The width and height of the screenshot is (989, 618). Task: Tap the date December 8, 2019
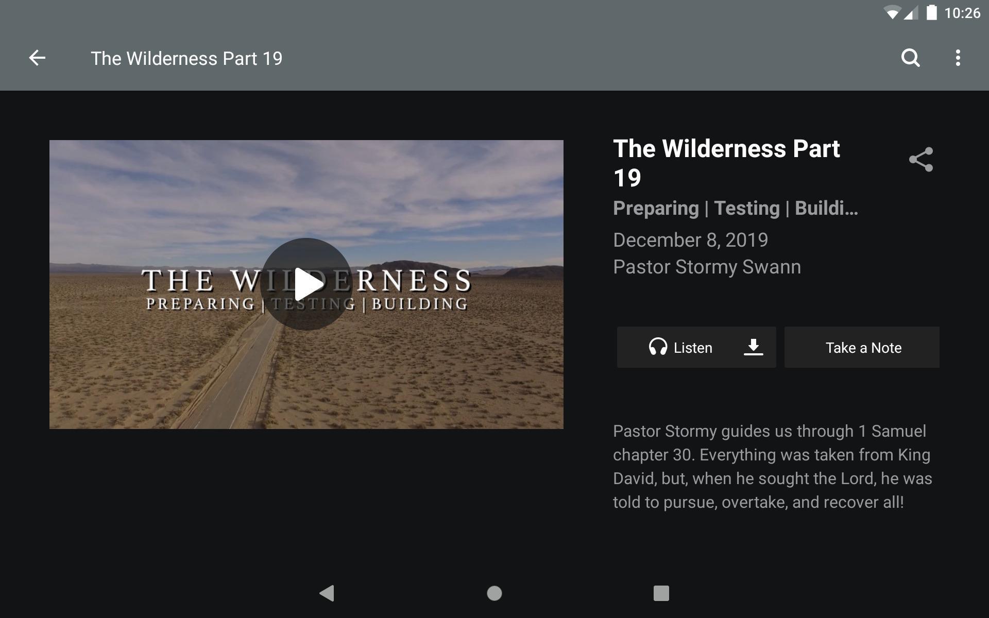pyautogui.click(x=690, y=240)
